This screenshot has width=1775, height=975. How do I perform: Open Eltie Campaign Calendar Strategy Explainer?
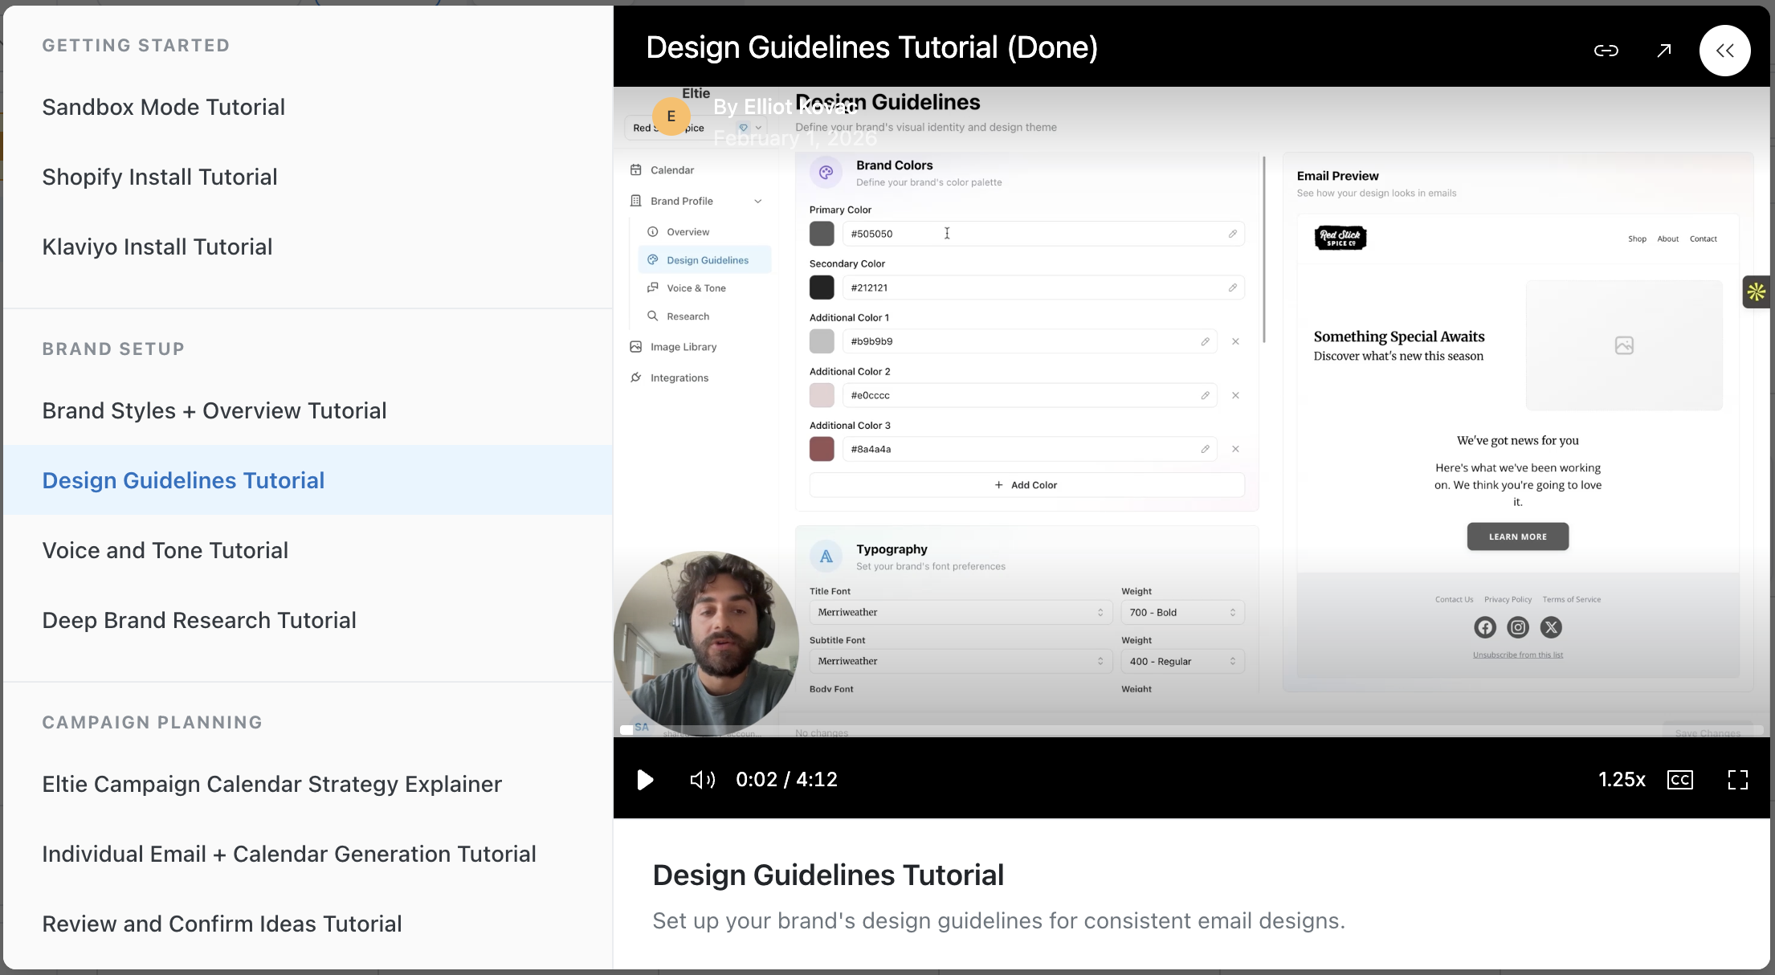(x=271, y=784)
